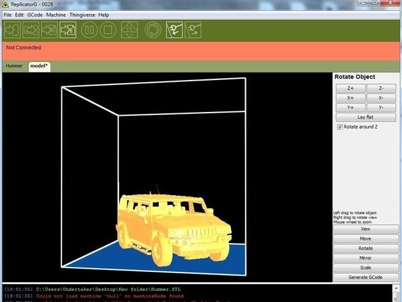Open the View panel button

pos(366,229)
